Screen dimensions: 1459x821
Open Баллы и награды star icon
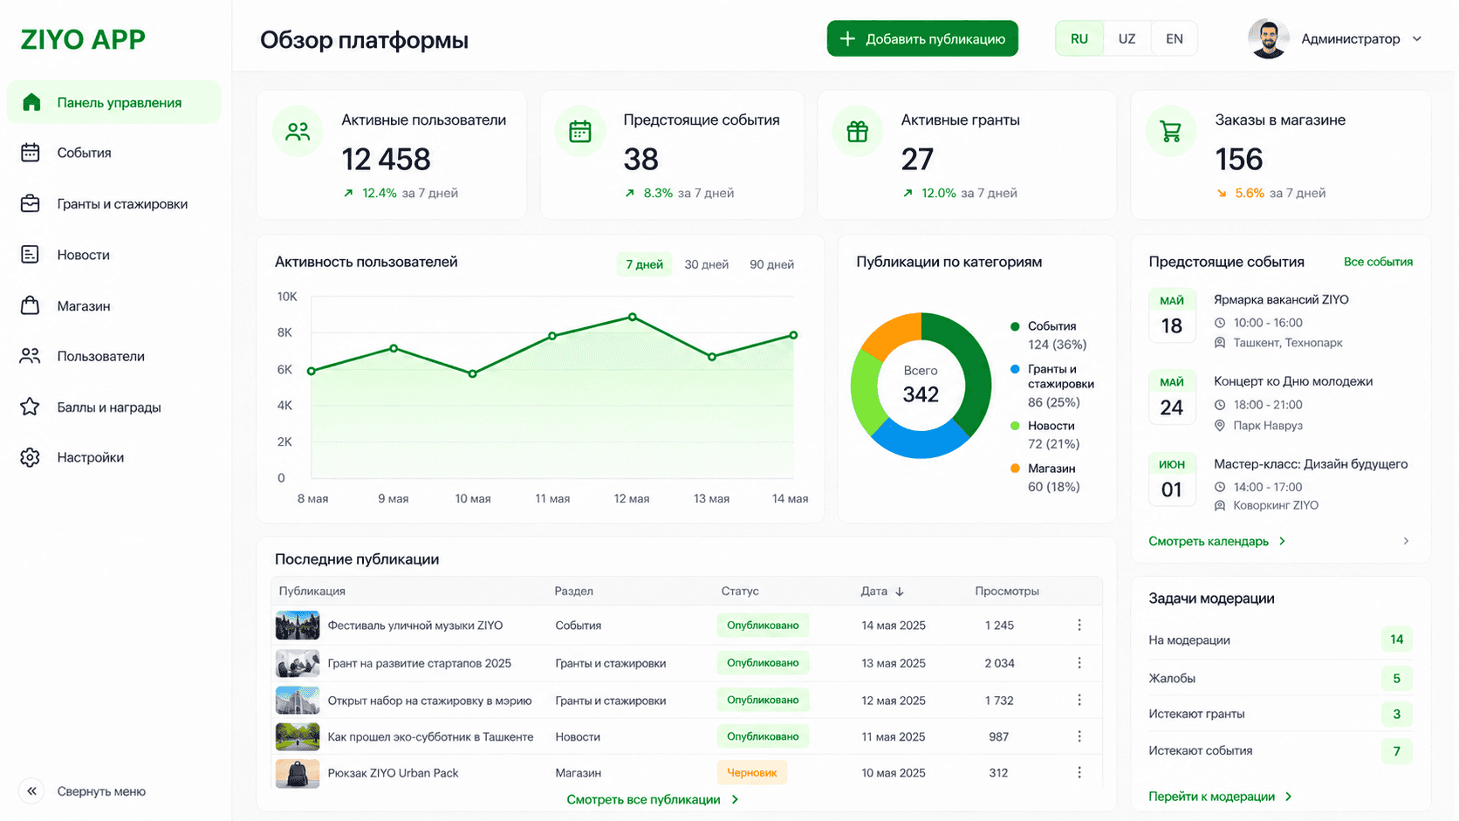pos(31,407)
